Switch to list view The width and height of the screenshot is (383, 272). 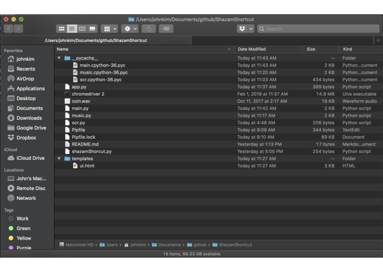point(72,29)
